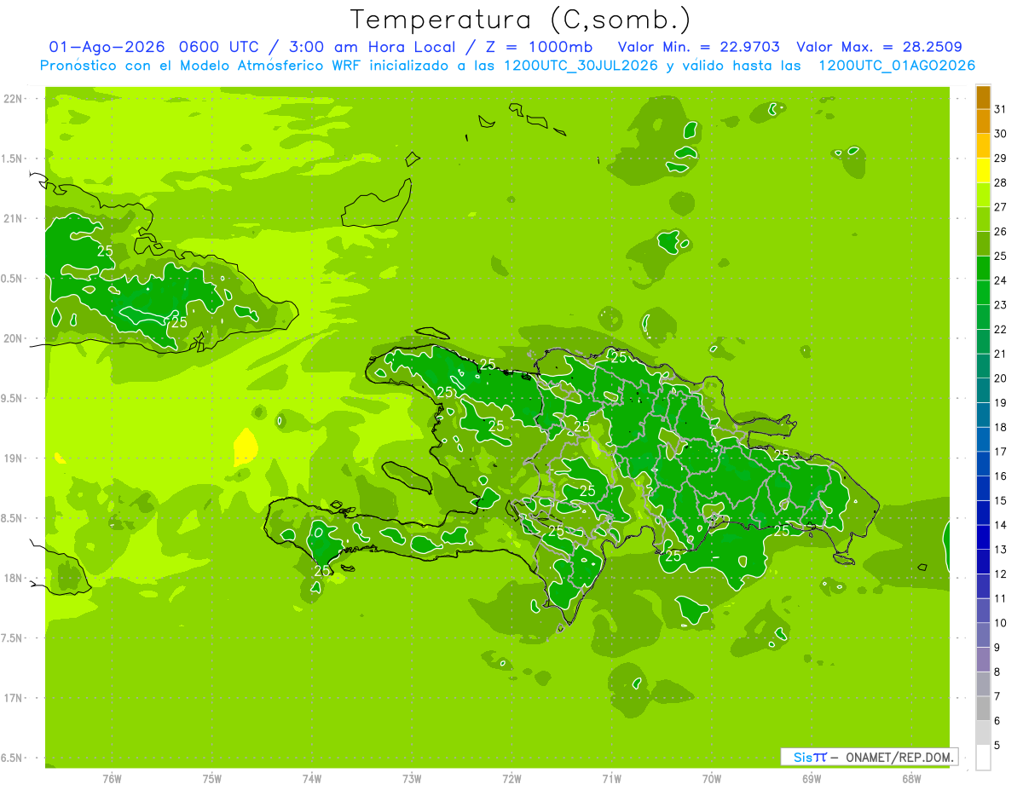Click the teal swatch between 19 and 20
The image size is (1023, 790).
point(983,390)
